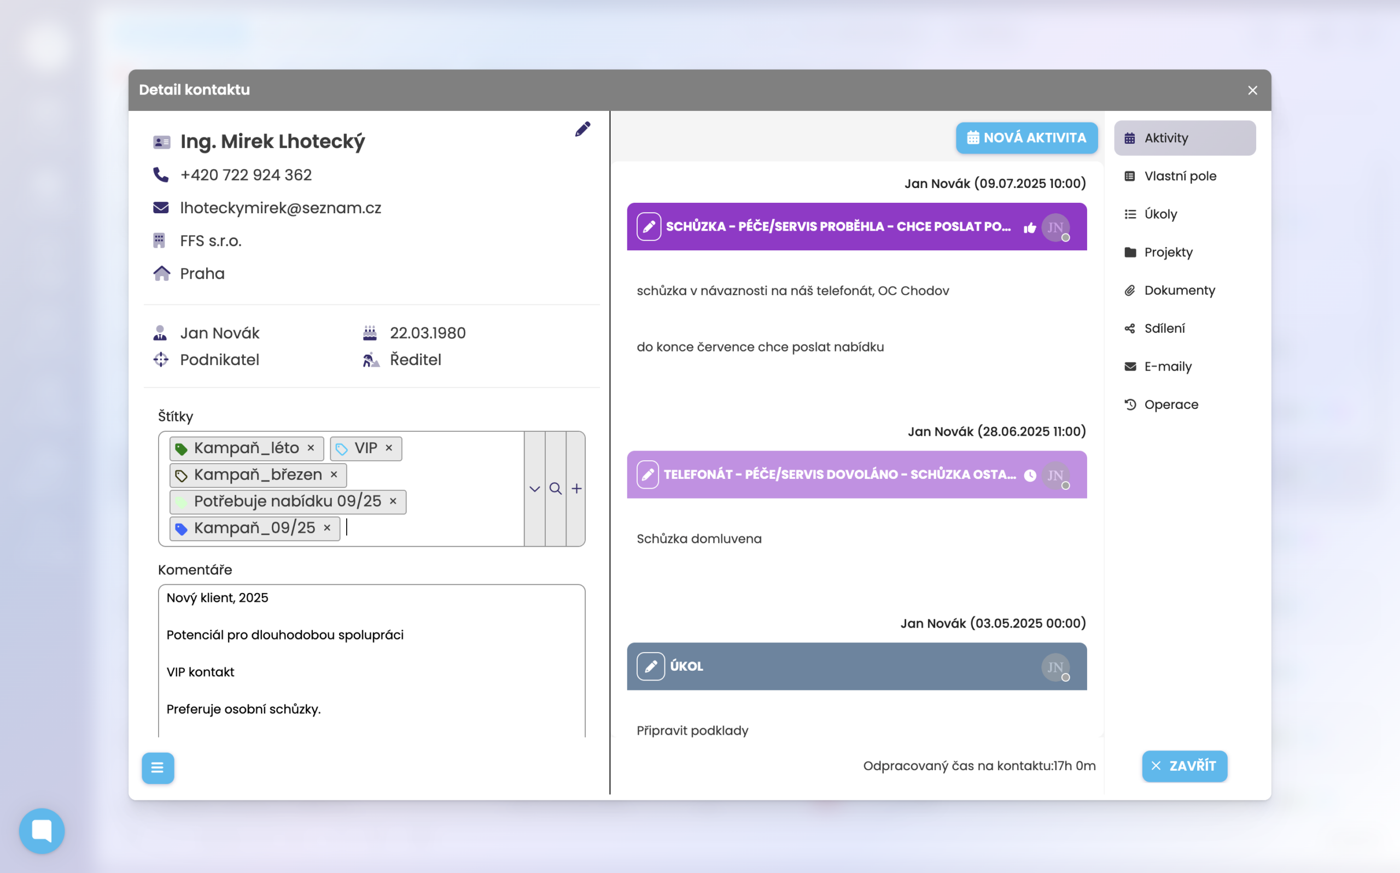Click the pencil icon to edit contact

[582, 129]
